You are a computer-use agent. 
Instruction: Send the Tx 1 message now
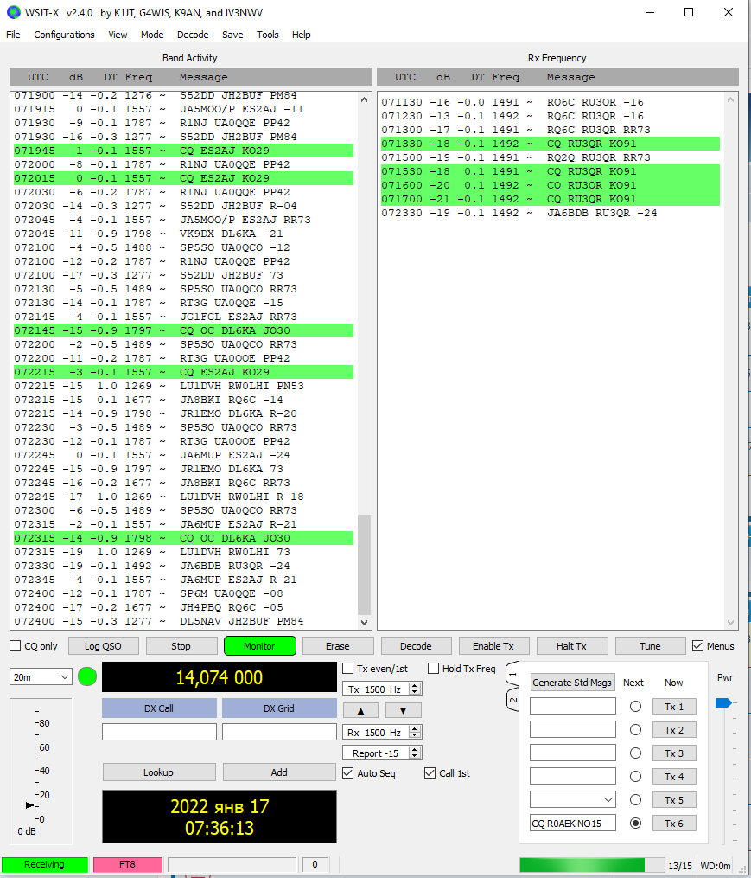(674, 707)
